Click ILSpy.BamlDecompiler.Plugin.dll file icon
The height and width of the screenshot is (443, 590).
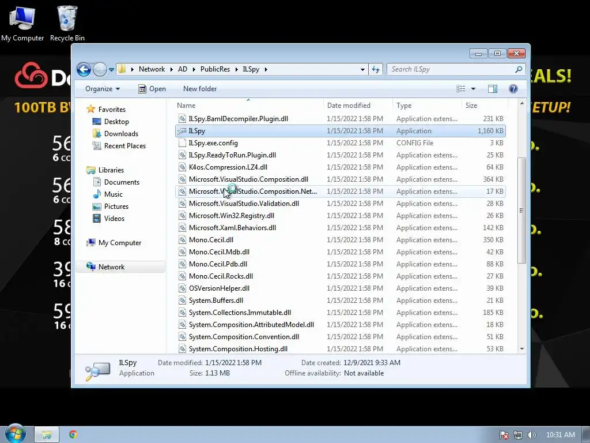point(182,119)
